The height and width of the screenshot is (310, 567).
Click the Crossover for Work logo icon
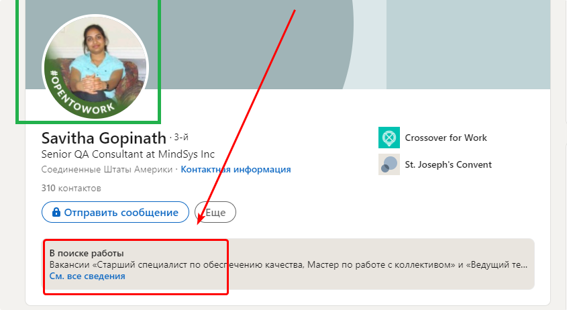coord(389,138)
